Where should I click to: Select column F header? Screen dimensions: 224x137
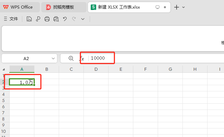145,69
